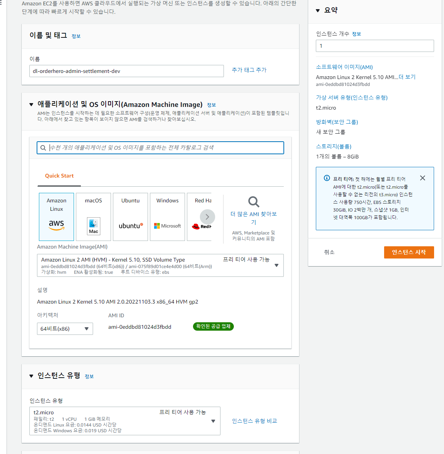Open 인스턴스 유형 비교 link
This screenshot has height=454, width=444.
(x=254, y=421)
